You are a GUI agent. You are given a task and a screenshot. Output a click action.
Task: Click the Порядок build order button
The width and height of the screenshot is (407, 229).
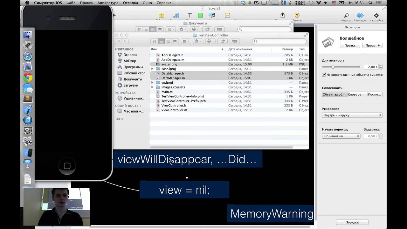coord(352,222)
